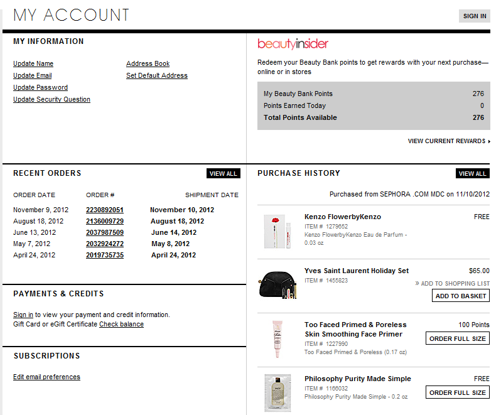Click the My Beauty Bank Points label
This screenshot has height=415, width=501.
pyautogui.click(x=298, y=94)
